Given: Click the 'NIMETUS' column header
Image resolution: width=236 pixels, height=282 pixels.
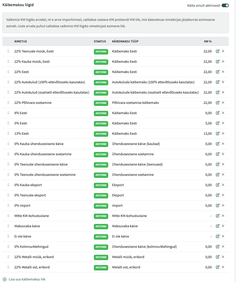Looking at the screenshot, I should (x=21, y=41).
